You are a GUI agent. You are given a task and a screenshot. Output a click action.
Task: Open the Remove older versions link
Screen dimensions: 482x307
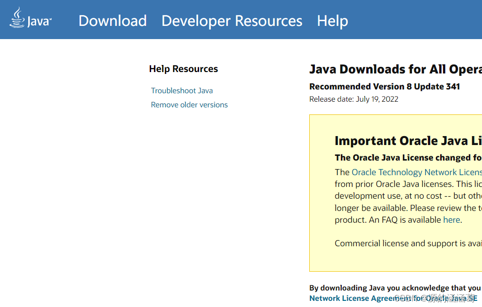(189, 105)
